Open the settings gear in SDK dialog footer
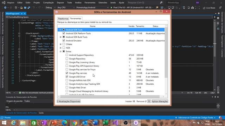 149,101
